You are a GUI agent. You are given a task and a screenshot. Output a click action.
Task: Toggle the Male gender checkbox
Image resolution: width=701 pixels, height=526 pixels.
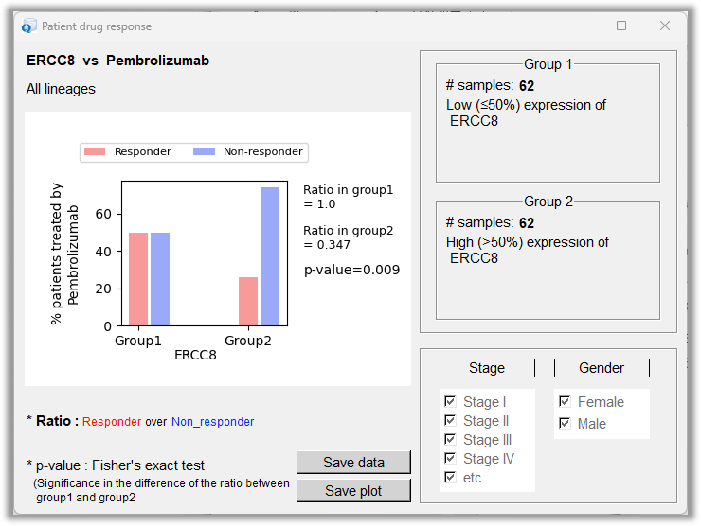pyautogui.click(x=565, y=423)
